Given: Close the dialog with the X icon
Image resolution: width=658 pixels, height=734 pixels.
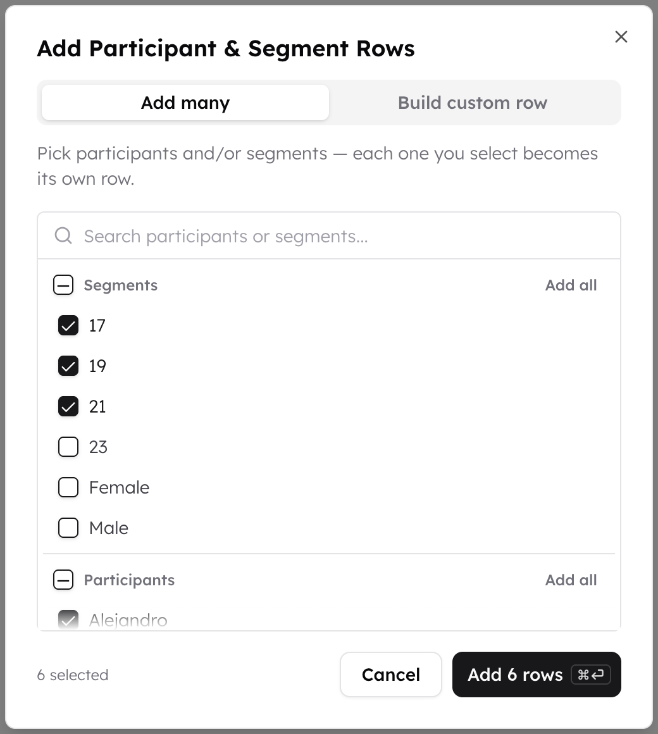Looking at the screenshot, I should point(621,37).
